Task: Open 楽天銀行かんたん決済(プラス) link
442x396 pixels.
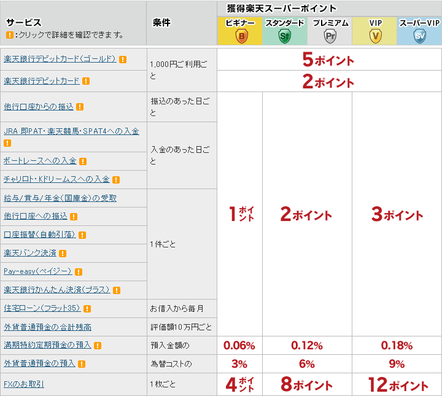Action: tap(57, 290)
